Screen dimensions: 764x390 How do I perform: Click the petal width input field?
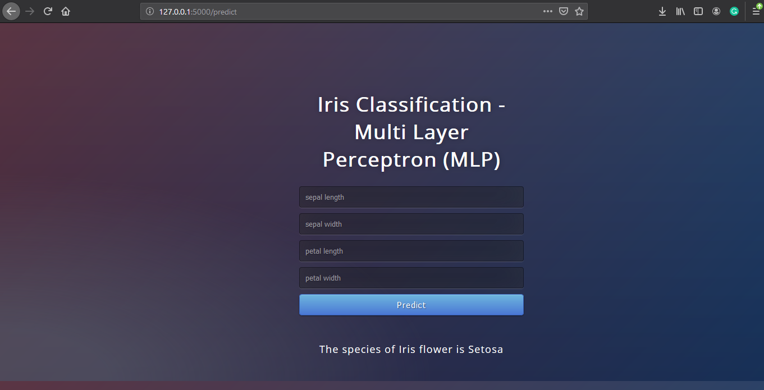coord(411,278)
